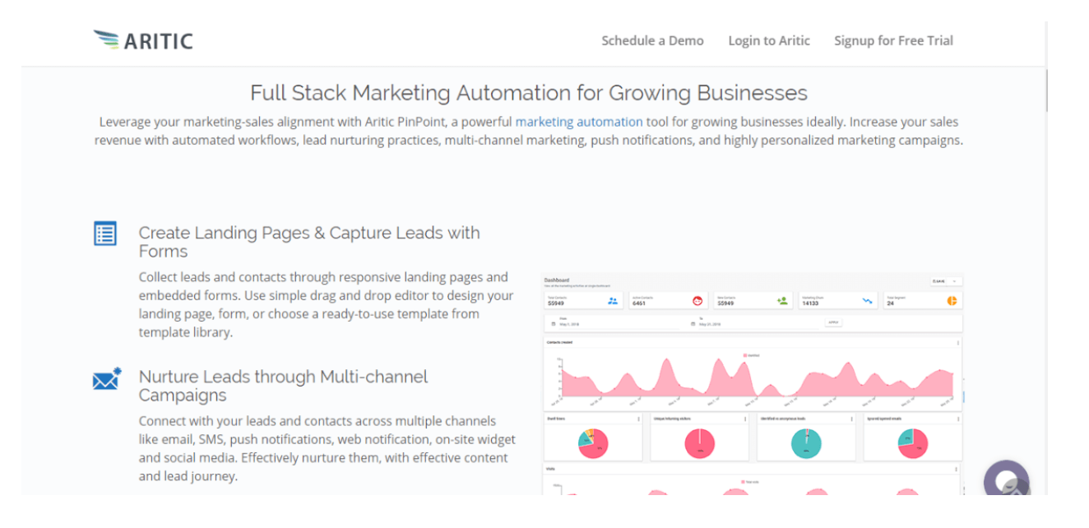Viewport: 1089px width, 528px height.
Task: Click the envelope icon beside Nurture Leads heading
Action: (105, 379)
